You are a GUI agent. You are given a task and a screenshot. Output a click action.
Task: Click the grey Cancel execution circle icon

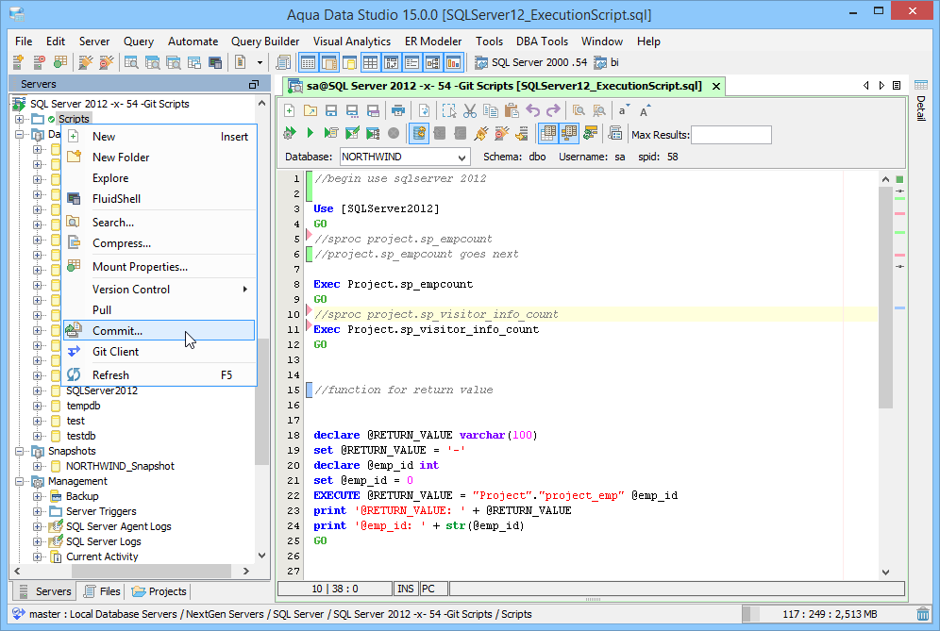394,133
